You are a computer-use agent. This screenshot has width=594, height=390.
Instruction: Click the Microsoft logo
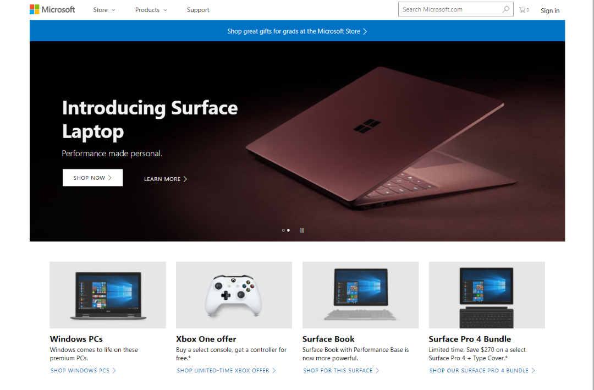(52, 9)
